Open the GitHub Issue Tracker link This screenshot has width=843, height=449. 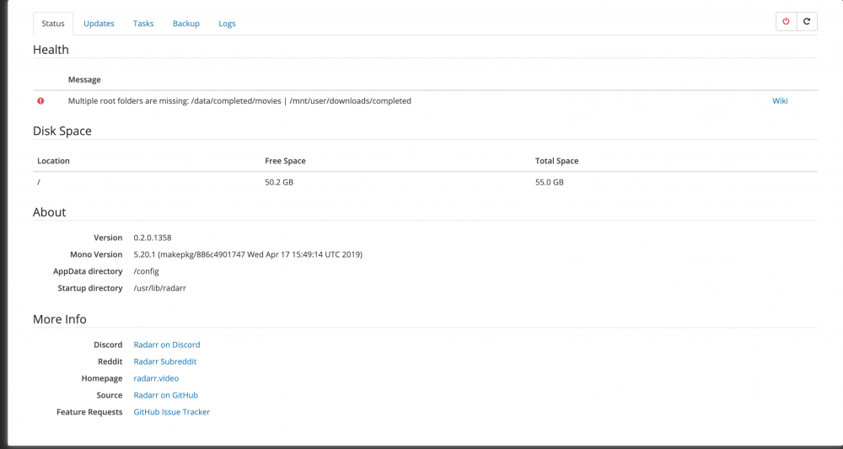point(171,413)
